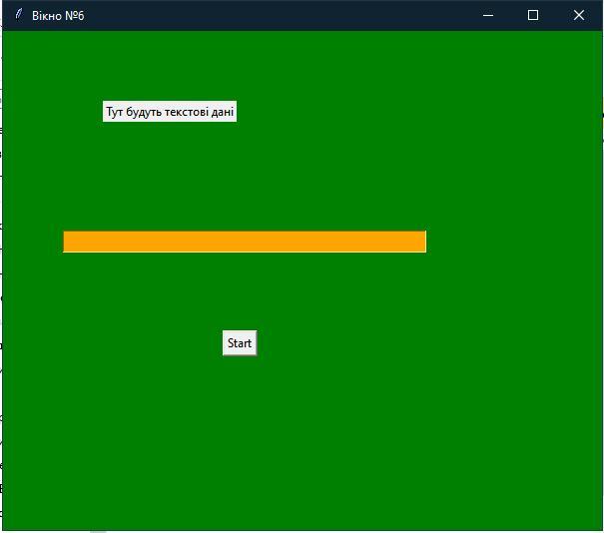Place cursor at right end of orange field
This screenshot has height=533, width=604.
tap(421, 242)
